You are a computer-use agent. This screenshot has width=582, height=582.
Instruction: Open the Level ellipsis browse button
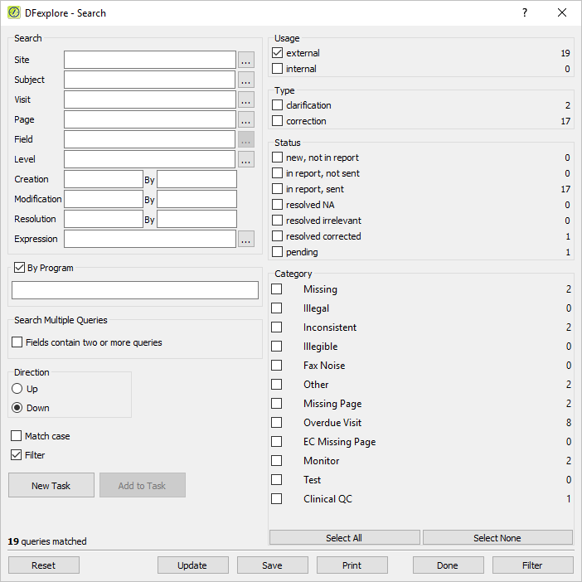(x=245, y=160)
